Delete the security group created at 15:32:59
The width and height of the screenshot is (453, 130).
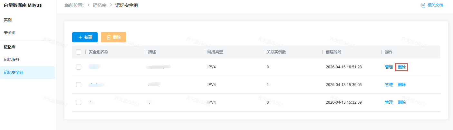click(x=402, y=102)
